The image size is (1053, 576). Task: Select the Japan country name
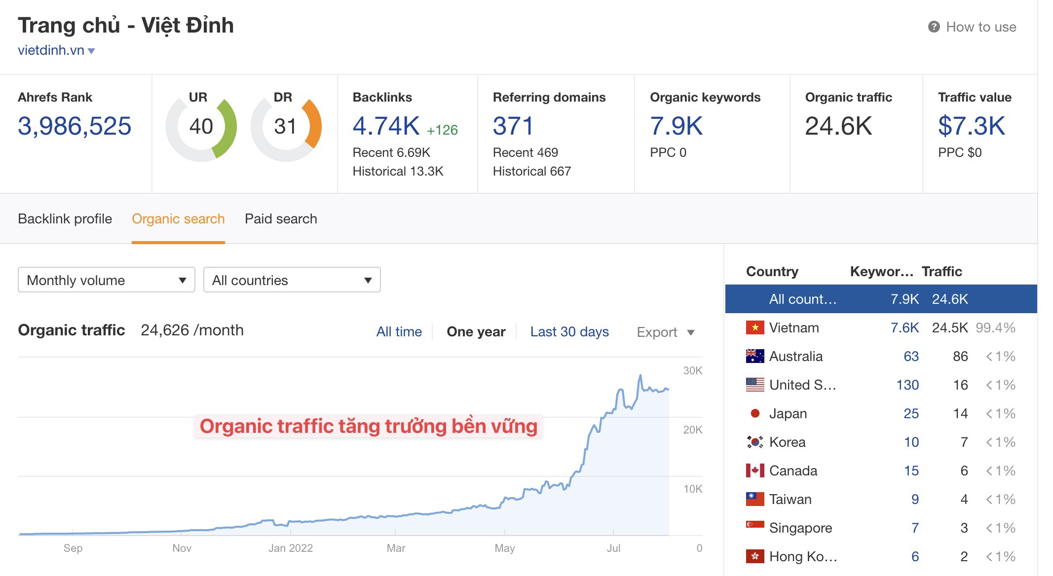point(788,414)
